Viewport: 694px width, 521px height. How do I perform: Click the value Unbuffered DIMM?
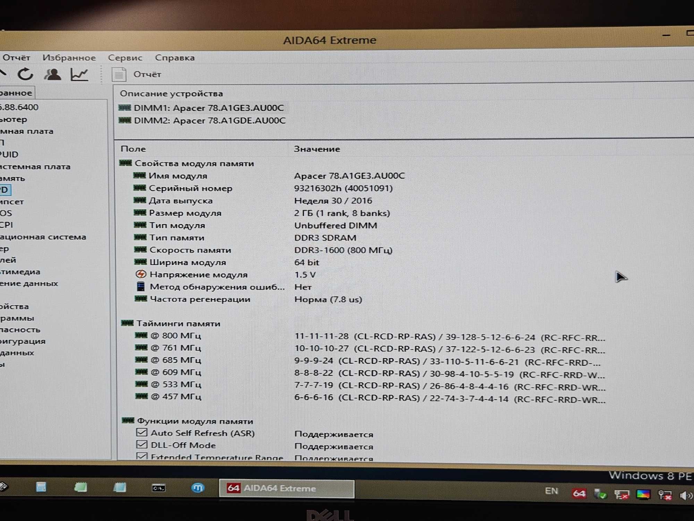(x=336, y=225)
